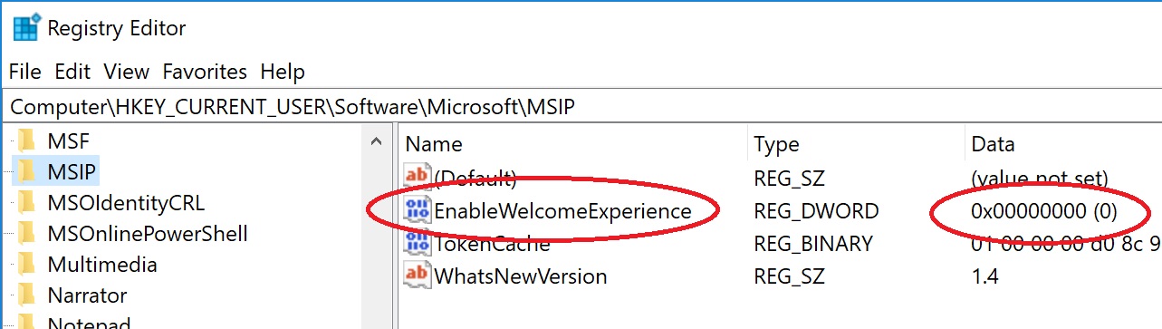1162x329 pixels.
Task: Click the Multimedia folder icon
Action: (26, 265)
